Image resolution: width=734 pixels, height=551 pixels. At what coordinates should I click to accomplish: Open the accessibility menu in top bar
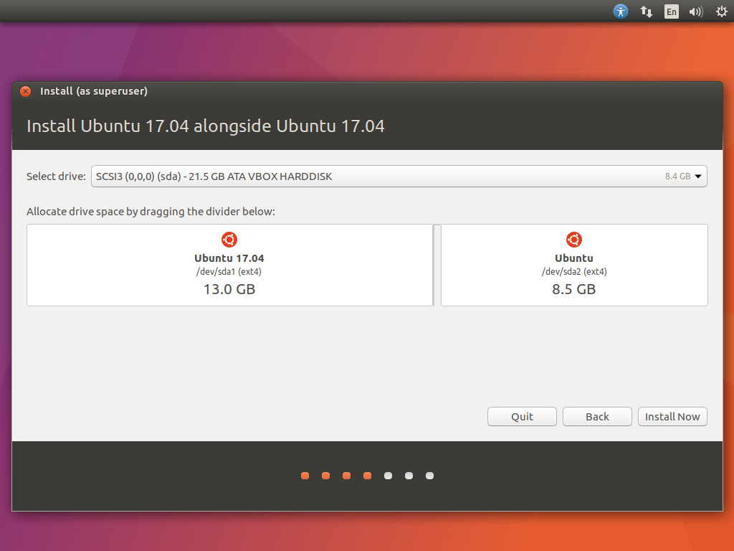coord(621,11)
